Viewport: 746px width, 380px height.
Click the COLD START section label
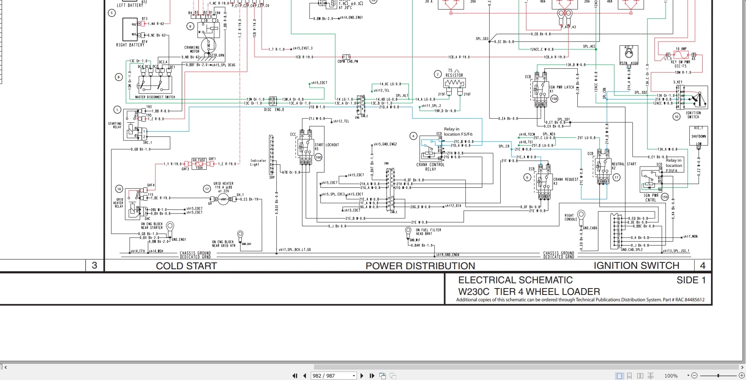click(186, 266)
